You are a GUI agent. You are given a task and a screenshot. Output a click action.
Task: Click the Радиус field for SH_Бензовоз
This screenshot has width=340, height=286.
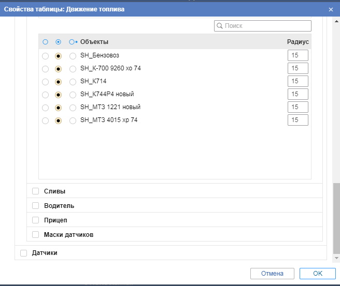tap(297, 55)
